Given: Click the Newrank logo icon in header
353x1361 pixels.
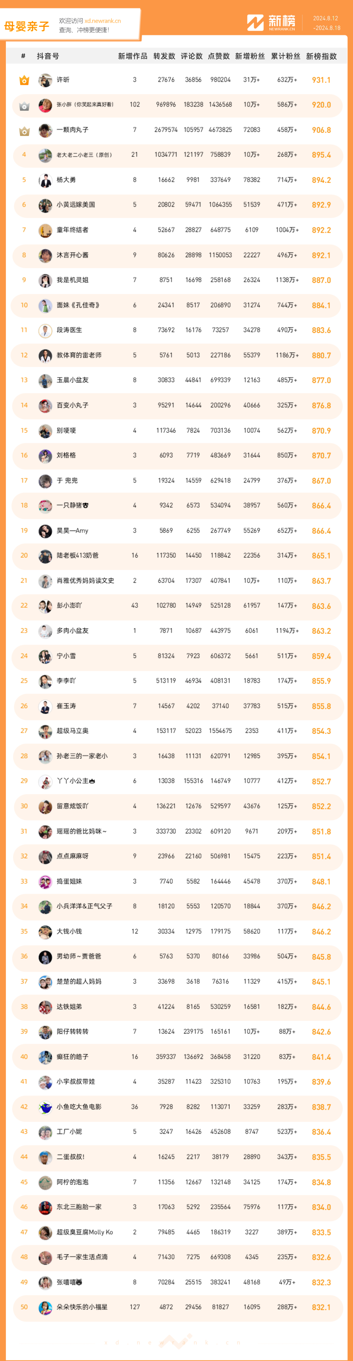Looking at the screenshot, I should point(255,23).
